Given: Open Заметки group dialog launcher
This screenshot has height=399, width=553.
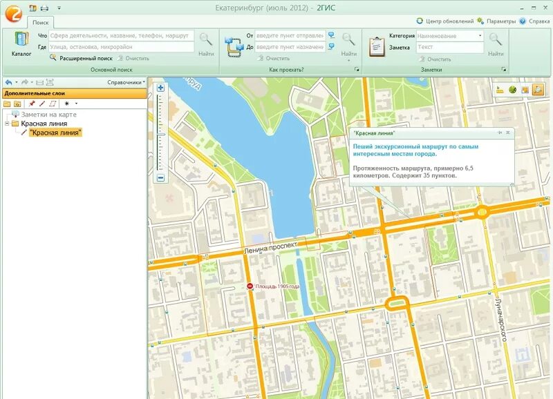Looking at the screenshot, I should 504,69.
